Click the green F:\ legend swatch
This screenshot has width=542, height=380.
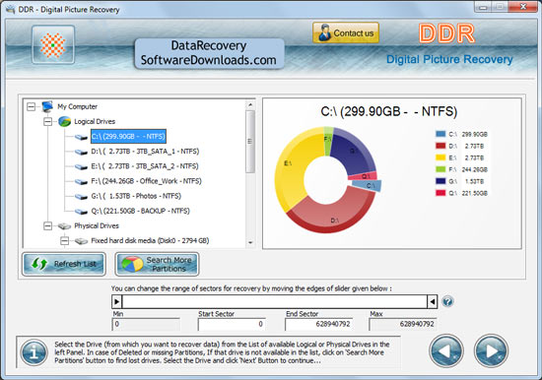[440, 169]
